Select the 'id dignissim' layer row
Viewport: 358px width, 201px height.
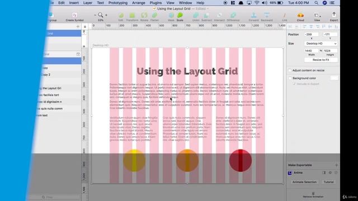[x=59, y=102]
